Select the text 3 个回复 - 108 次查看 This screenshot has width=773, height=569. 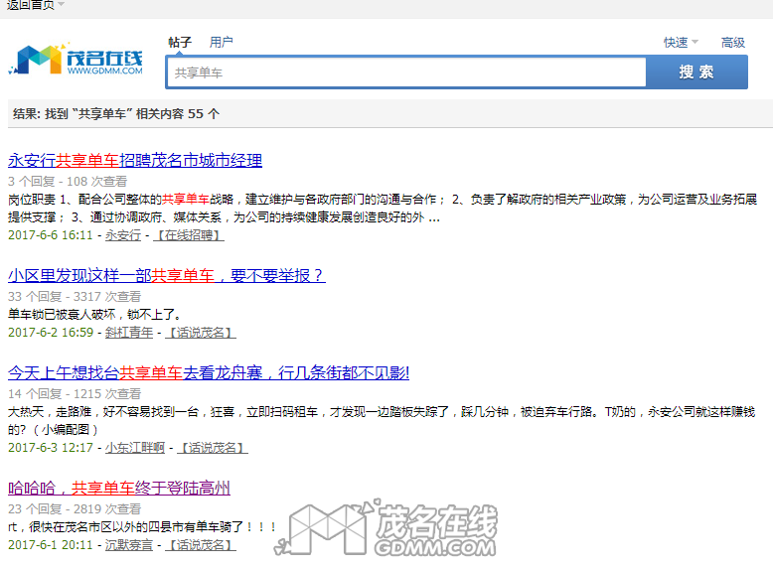pos(68,182)
